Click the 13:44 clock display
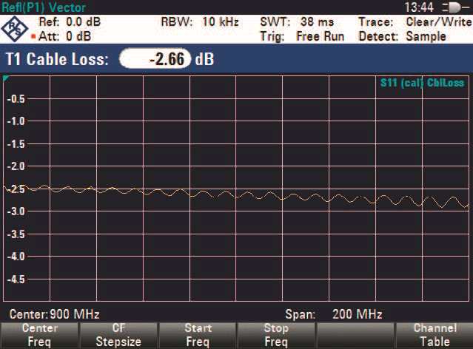Image resolution: width=473 pixels, height=349 pixels. tap(419, 7)
